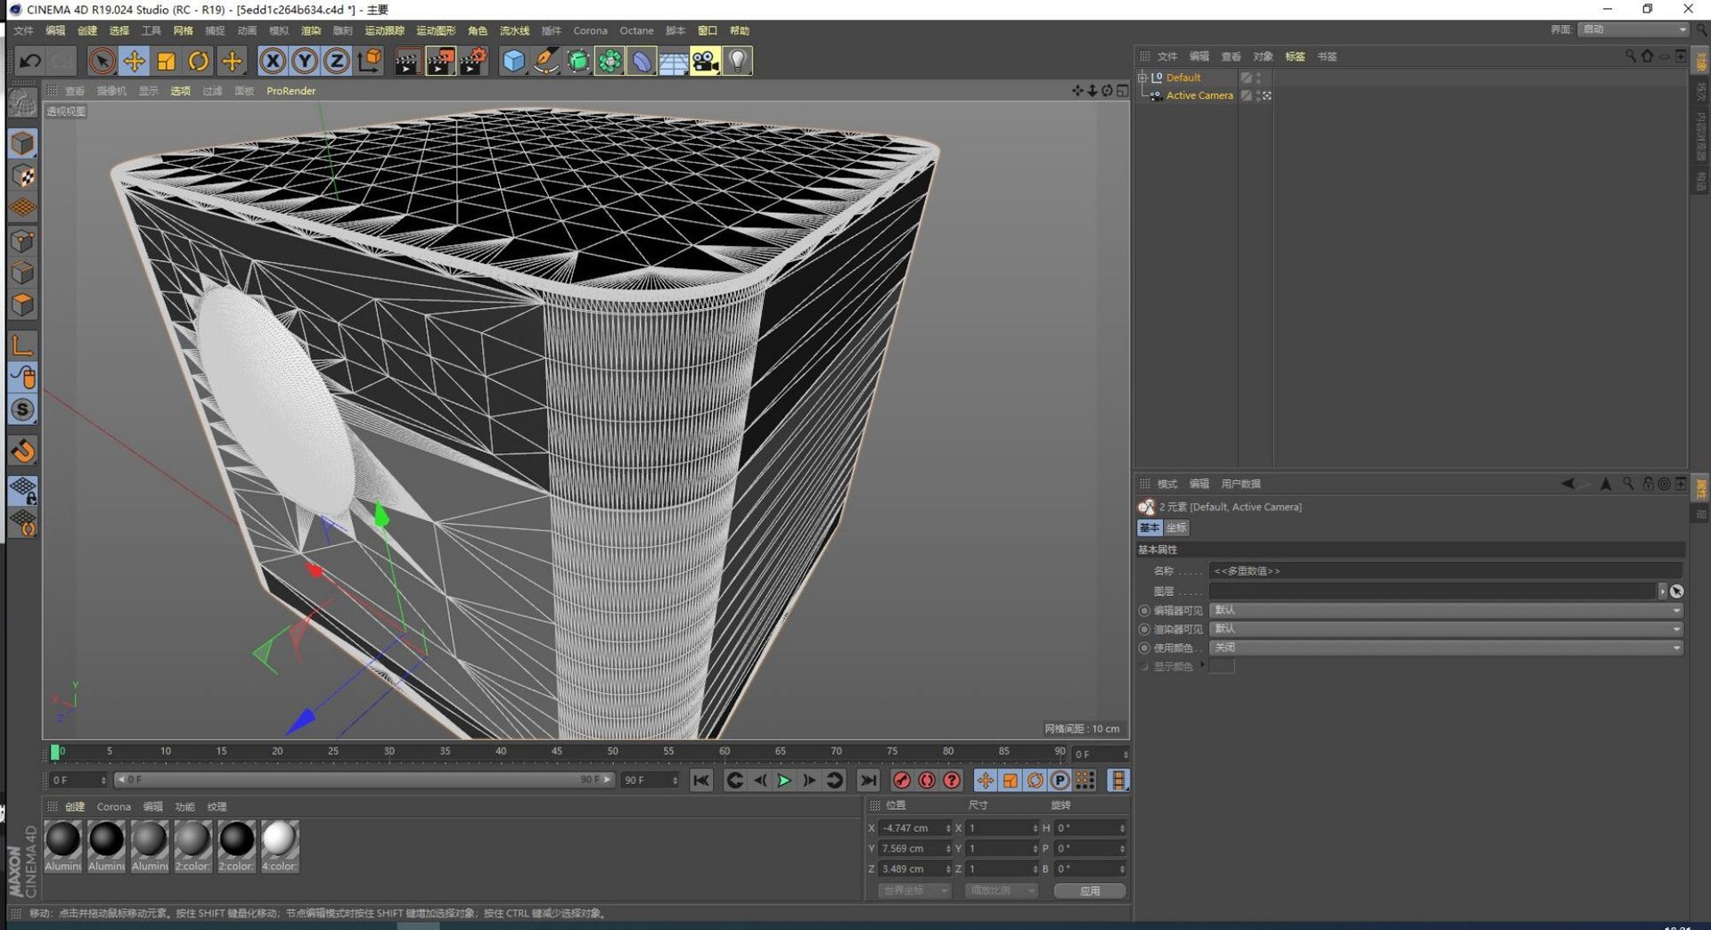
Task: Select the Live Selection arrow tool
Action: [x=102, y=61]
